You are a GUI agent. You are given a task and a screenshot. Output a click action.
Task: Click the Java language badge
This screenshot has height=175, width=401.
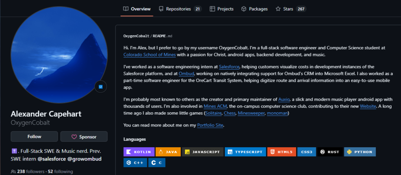[168, 152]
